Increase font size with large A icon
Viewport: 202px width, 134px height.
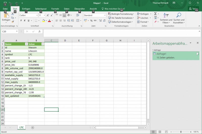[x=48, y=15]
